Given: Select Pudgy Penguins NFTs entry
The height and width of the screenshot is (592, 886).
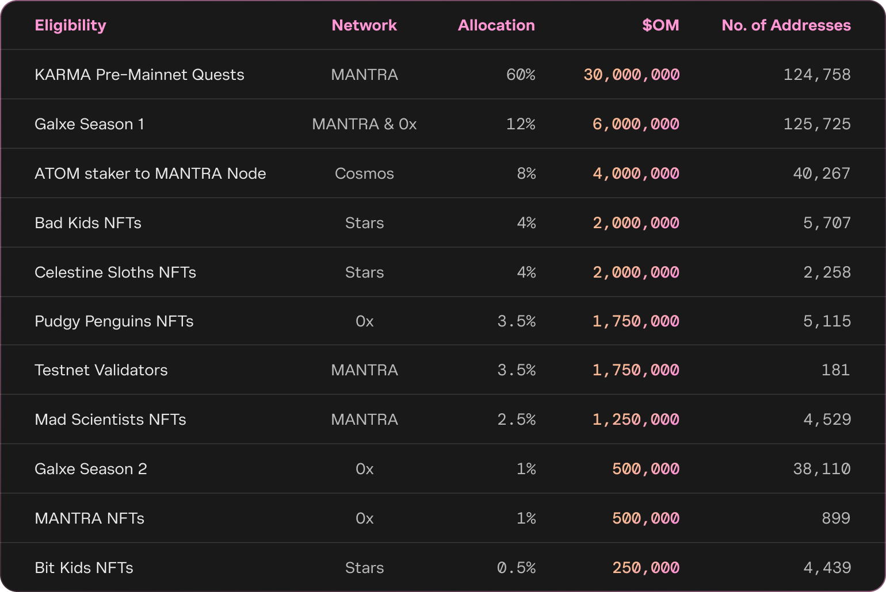Looking at the screenshot, I should [114, 321].
